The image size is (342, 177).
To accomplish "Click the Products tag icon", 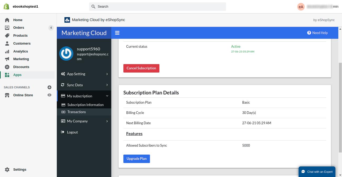I will [7, 36].
